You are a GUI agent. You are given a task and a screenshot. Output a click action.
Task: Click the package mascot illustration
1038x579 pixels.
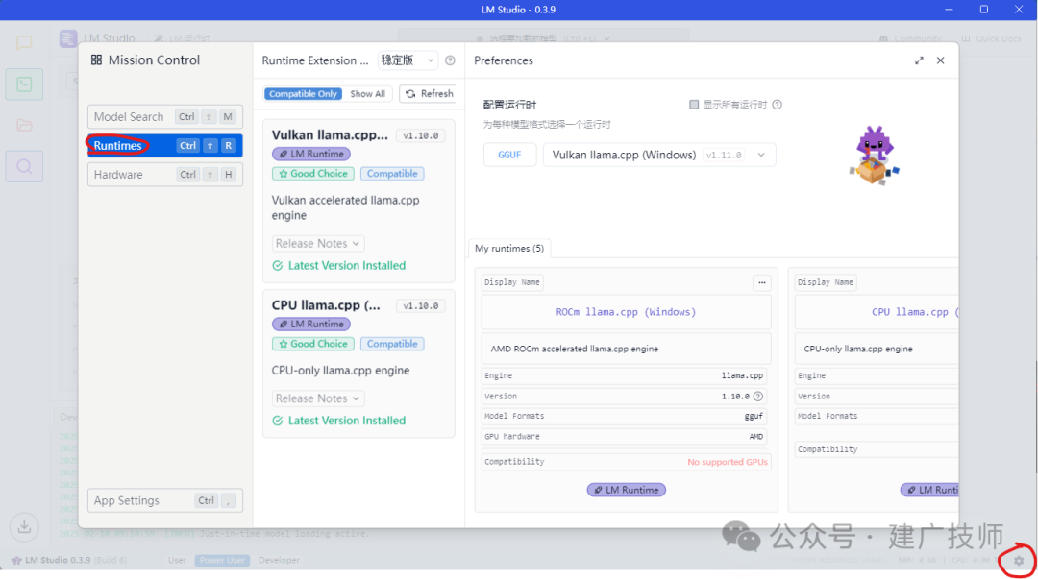click(x=874, y=156)
